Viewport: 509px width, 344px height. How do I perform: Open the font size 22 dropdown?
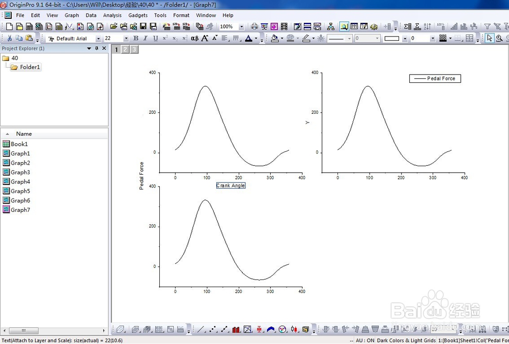coord(126,38)
